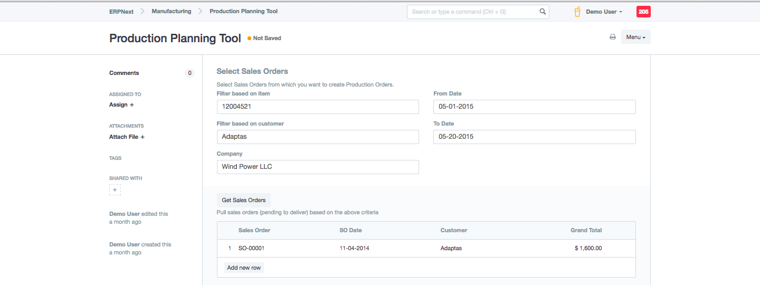760x285 pixels.
Task: Navigate to Manufacturing breadcrumb
Action: click(171, 11)
